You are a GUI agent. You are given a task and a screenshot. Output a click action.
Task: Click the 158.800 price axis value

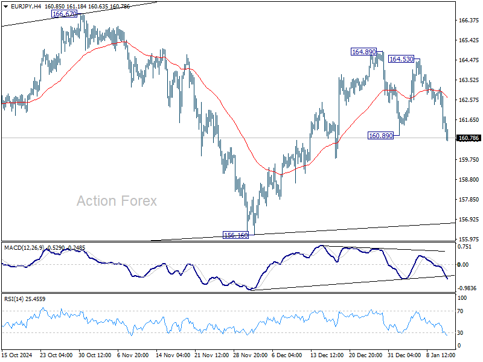(469, 179)
